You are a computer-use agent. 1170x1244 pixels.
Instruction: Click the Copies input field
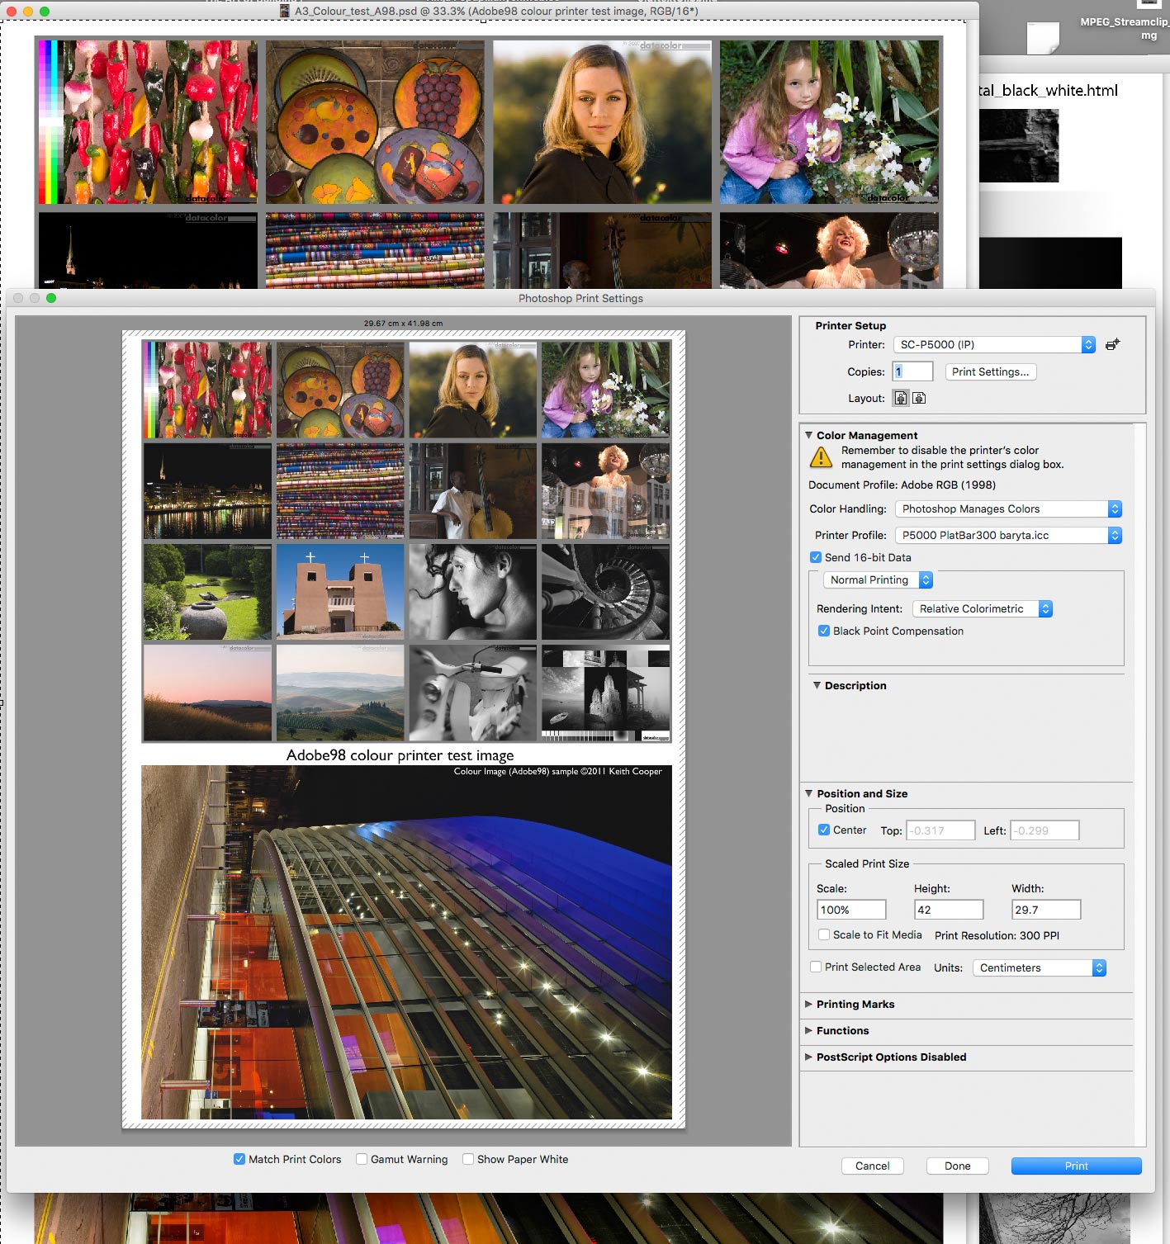pyautogui.click(x=912, y=371)
